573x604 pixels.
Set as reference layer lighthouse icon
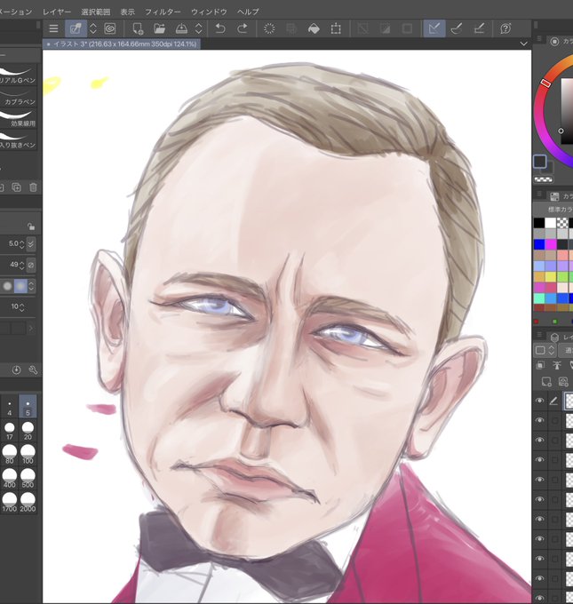[x=556, y=365]
